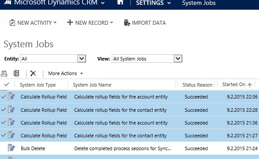Toggle the checkmark for the 21:27 row
This screenshot has height=159, width=259.
click(x=4, y=136)
